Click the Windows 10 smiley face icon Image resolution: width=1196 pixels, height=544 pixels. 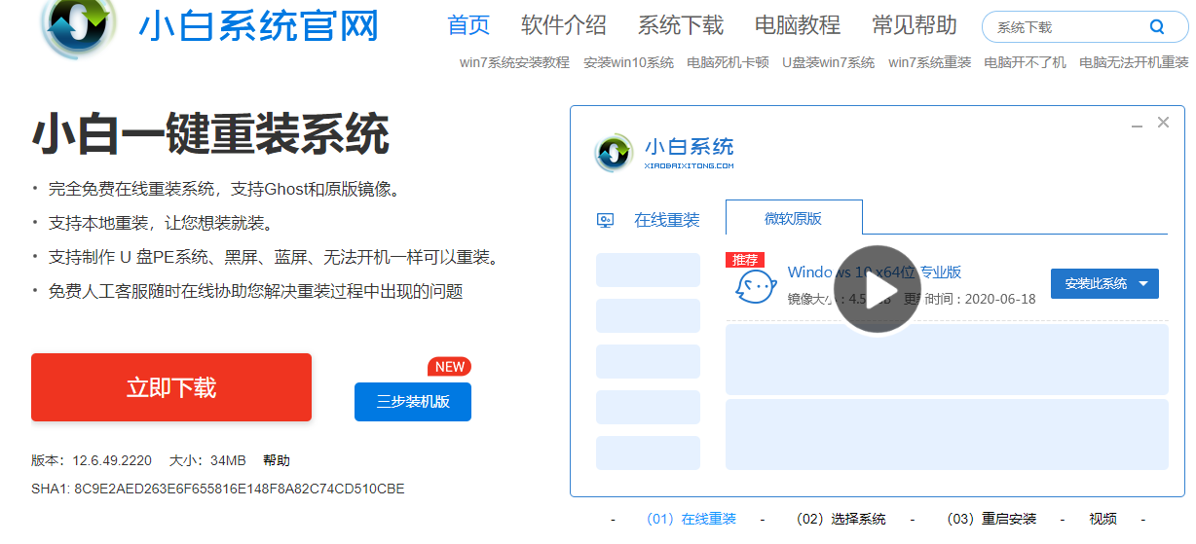click(x=756, y=286)
